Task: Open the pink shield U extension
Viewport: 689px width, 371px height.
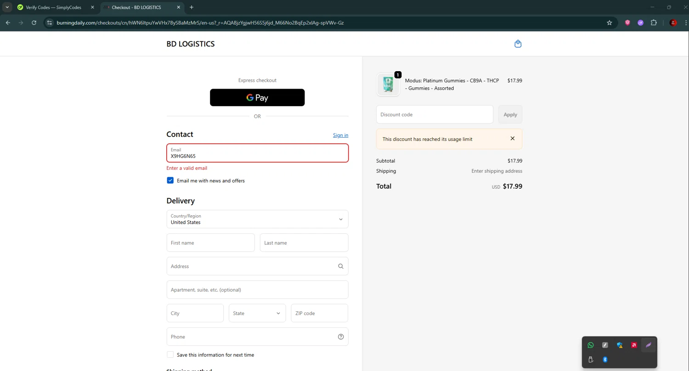Action: [627, 22]
